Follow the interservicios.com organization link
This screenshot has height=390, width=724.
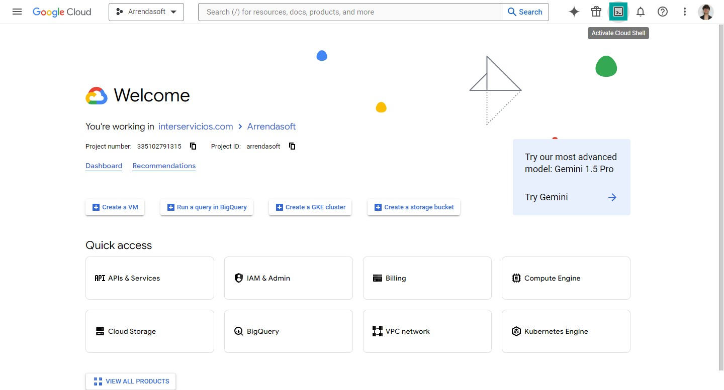pos(196,126)
